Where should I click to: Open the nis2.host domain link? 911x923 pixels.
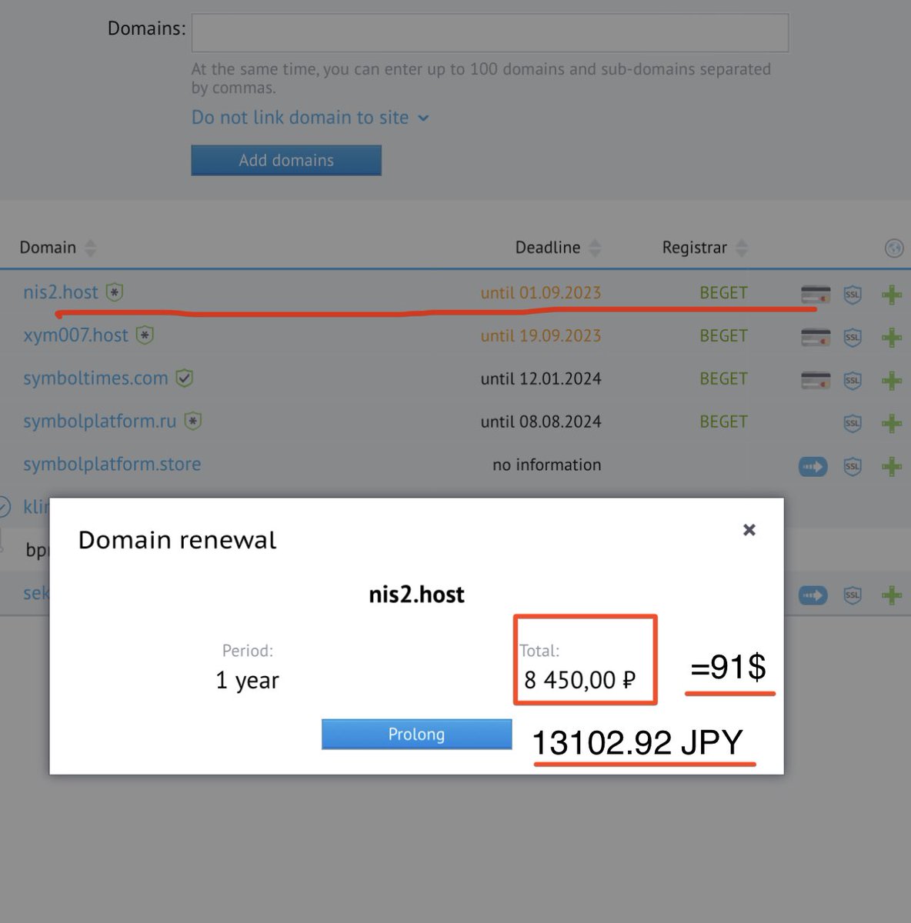tap(61, 292)
